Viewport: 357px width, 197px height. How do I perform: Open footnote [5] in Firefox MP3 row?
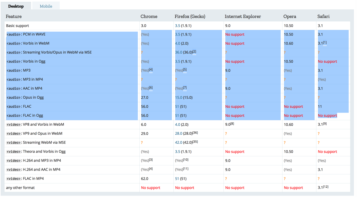[185, 69]
